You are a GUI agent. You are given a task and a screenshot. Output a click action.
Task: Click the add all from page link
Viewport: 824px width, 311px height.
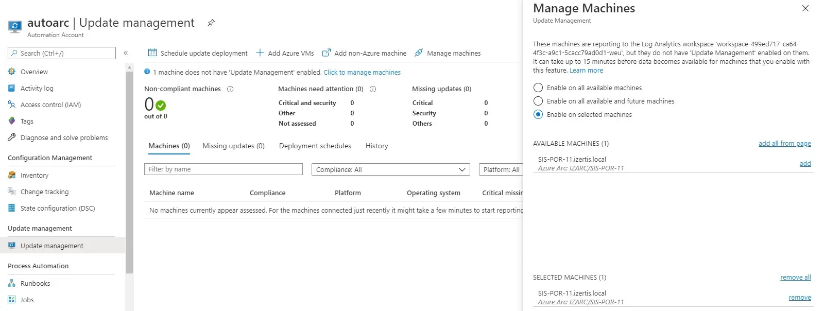784,143
